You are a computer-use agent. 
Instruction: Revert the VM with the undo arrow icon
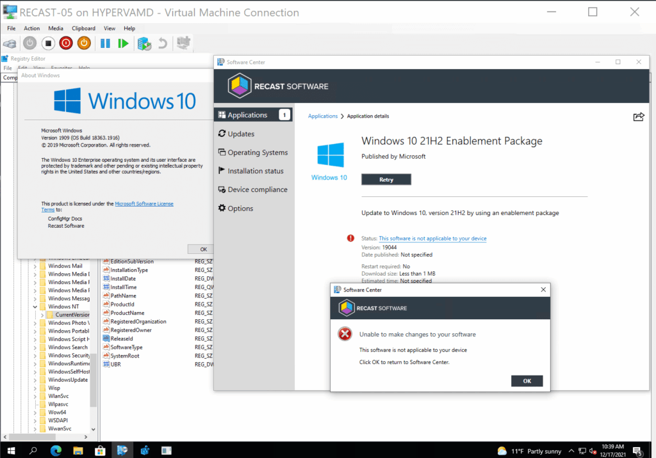coord(161,43)
